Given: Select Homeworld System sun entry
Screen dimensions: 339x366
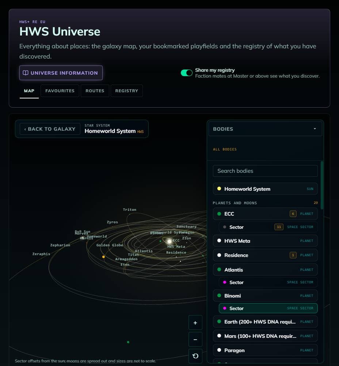Looking at the screenshot, I should (x=265, y=189).
